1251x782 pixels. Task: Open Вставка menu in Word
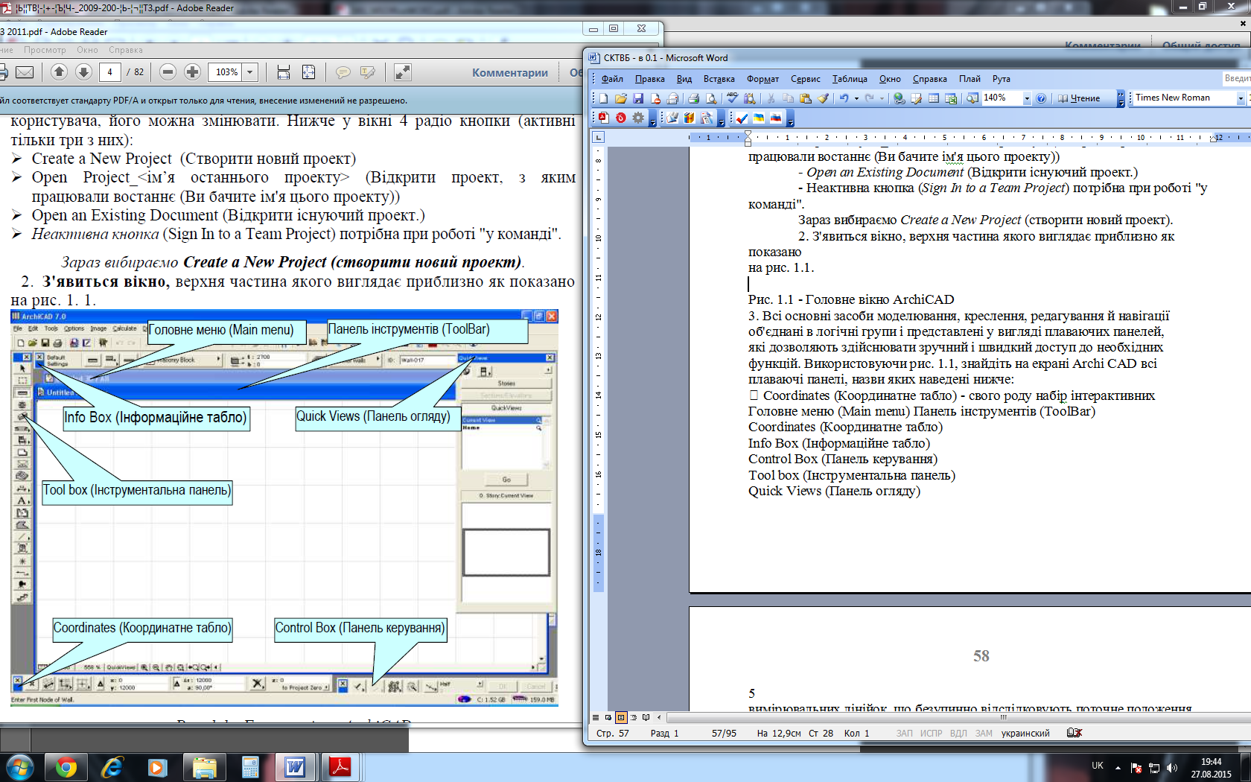click(719, 79)
